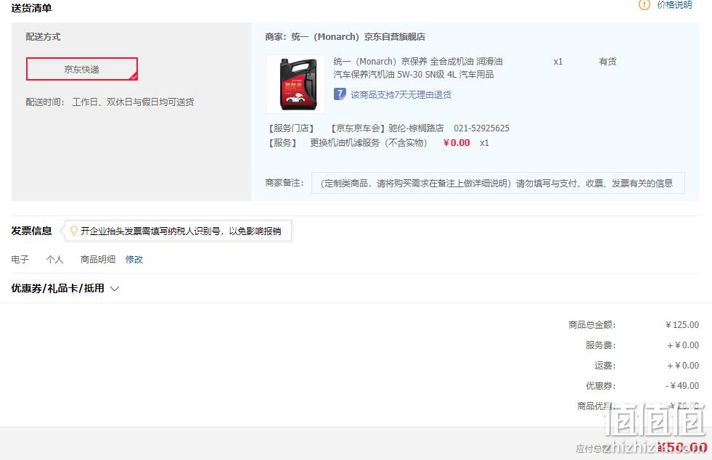Click the 个人 invoice title text
Screen dimensions: 712x460
pyautogui.click(x=54, y=259)
